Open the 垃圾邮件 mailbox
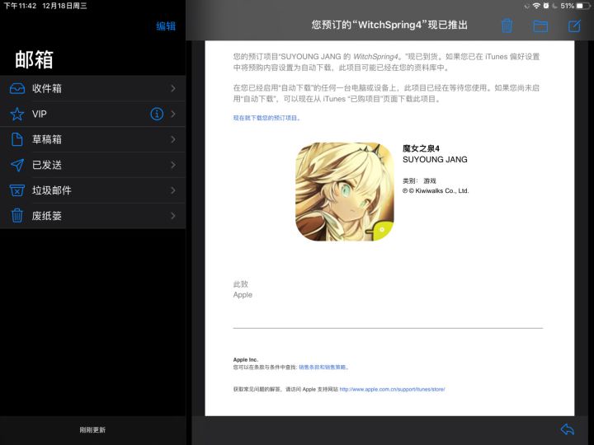Viewport: 594px width, 445px height. click(92, 190)
